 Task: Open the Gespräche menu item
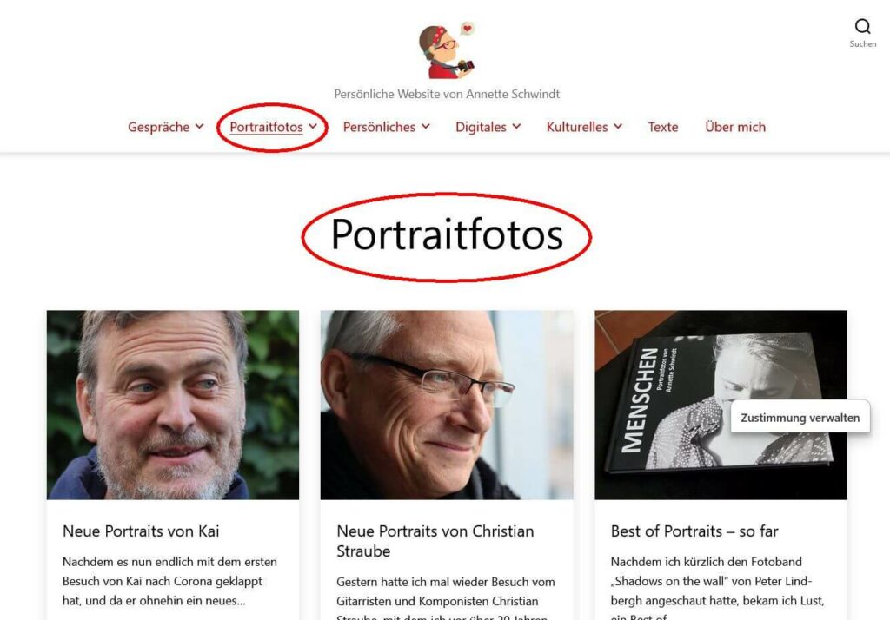pyautogui.click(x=158, y=127)
